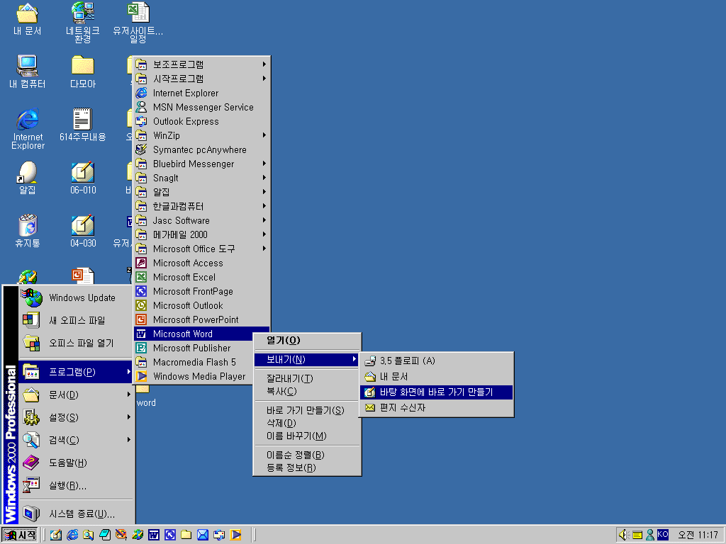Launch the media player icon in the quick launch bar
Viewport: 726px width, 544px height.
coord(235,535)
